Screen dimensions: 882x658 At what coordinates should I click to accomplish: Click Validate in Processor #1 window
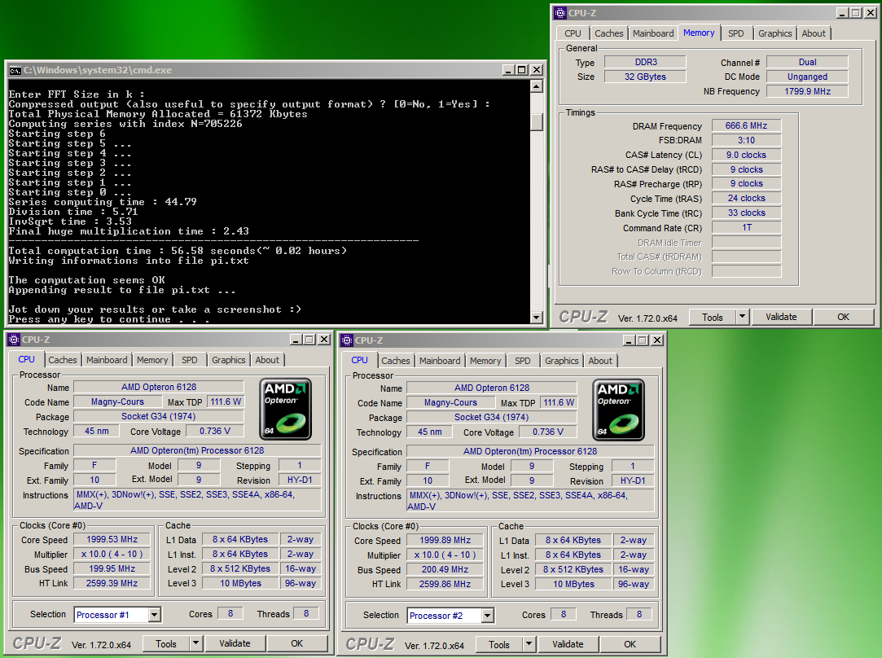(x=235, y=644)
